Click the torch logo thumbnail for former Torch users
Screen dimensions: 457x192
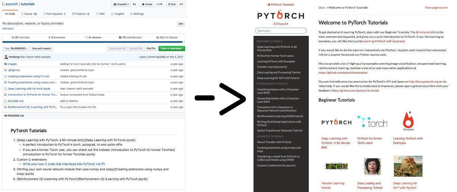[372, 122]
